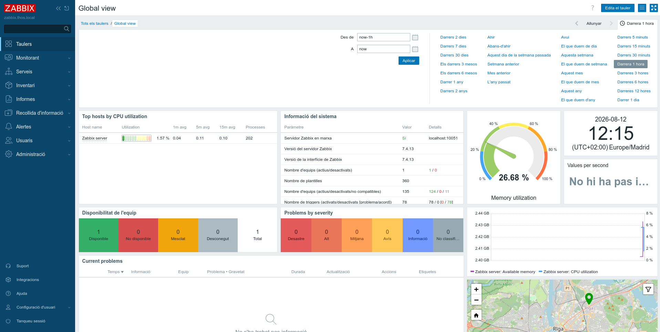
Task: Click the Zabbix logo
Action: (x=20, y=8)
